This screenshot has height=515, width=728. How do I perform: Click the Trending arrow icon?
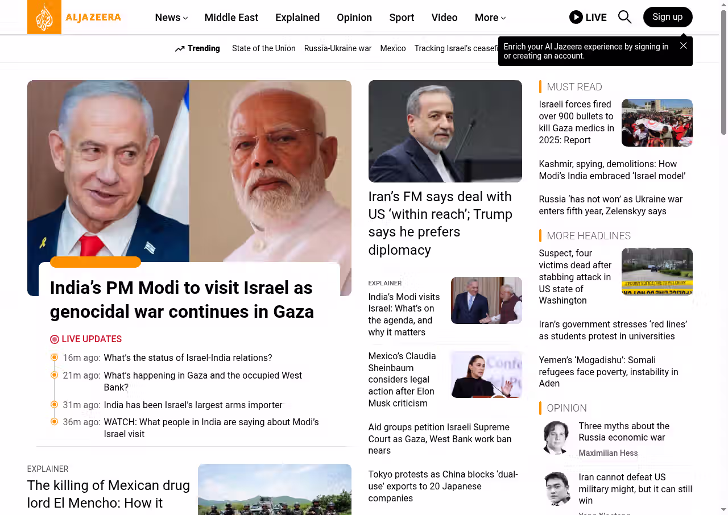point(180,49)
